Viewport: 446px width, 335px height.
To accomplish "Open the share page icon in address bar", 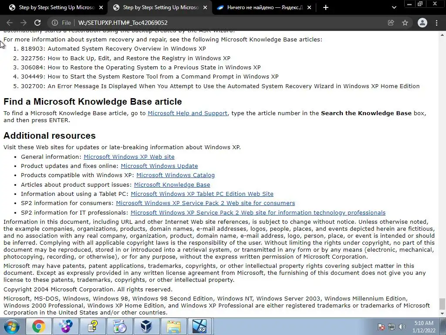I will point(391,23).
